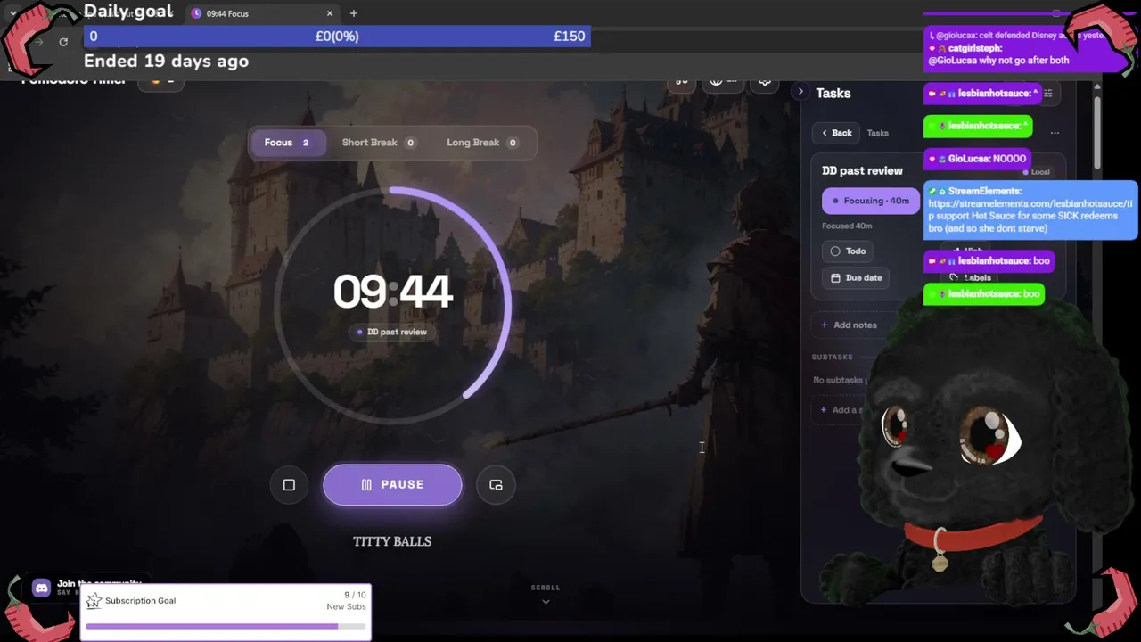Collapse the Tasks side panel
The height and width of the screenshot is (642, 1141).
(800, 92)
